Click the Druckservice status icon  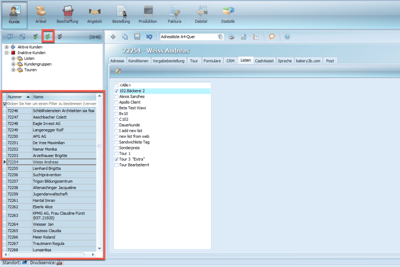point(59,263)
